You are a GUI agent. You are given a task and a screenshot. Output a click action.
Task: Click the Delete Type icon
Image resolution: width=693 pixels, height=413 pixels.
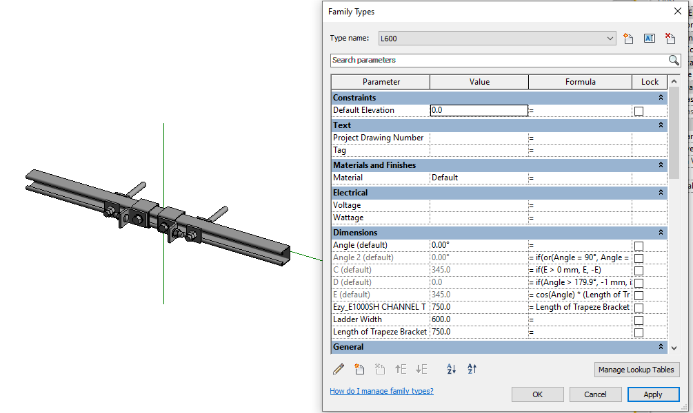pyautogui.click(x=670, y=39)
